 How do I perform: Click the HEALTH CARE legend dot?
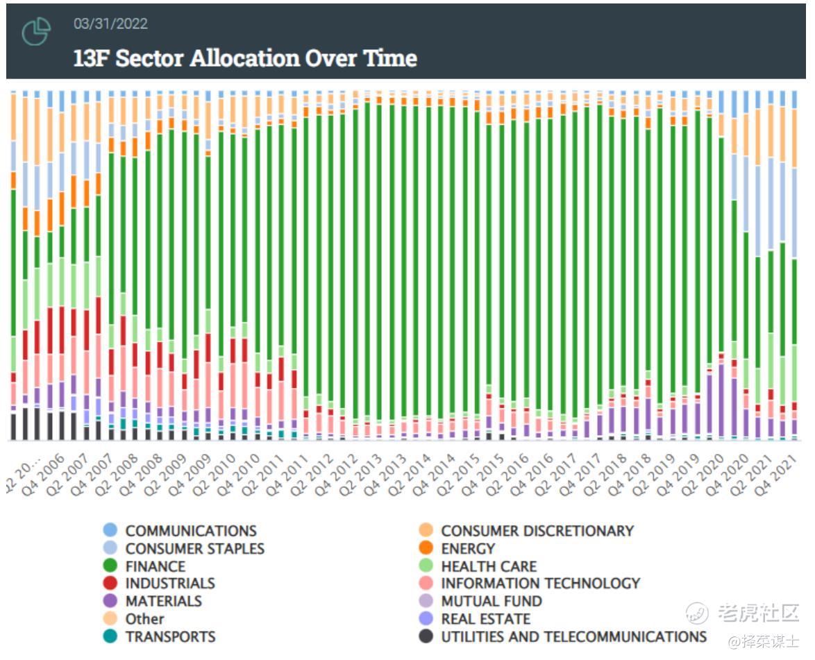[426, 566]
